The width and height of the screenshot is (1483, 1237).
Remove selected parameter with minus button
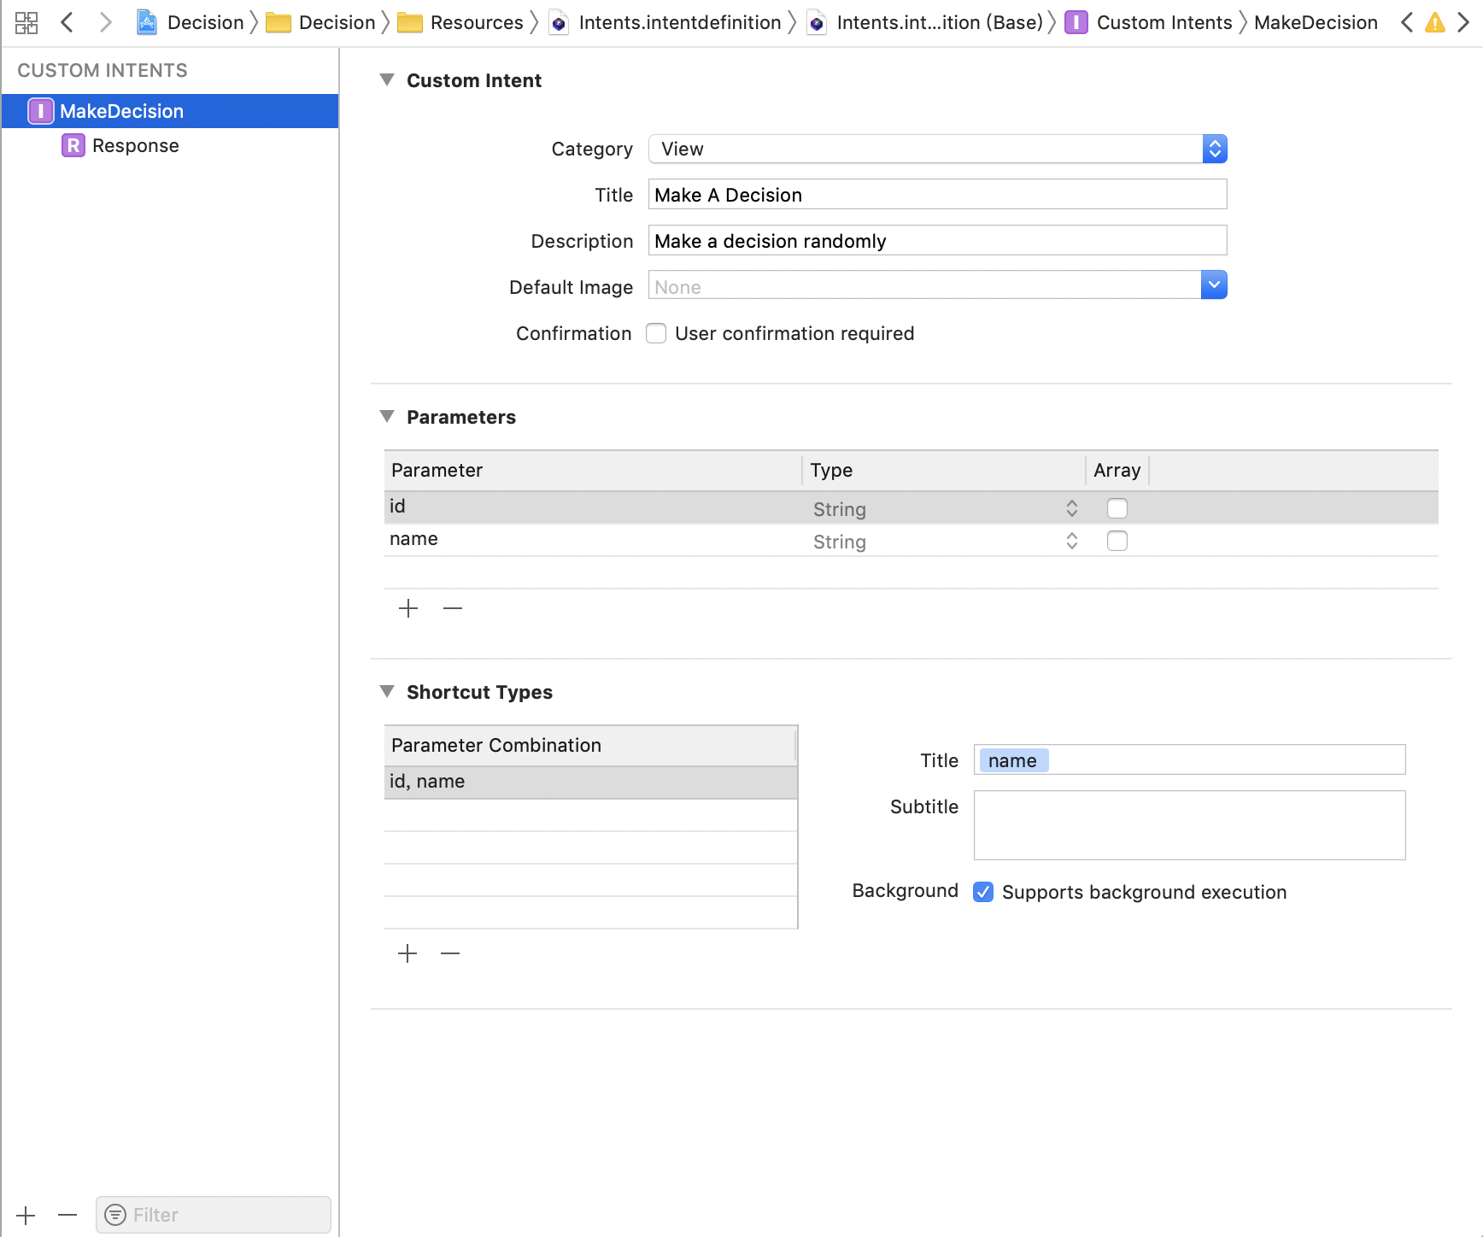tap(453, 608)
